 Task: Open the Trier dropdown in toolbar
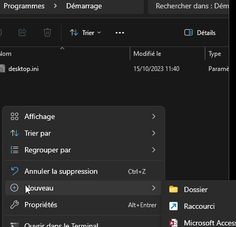(x=85, y=33)
